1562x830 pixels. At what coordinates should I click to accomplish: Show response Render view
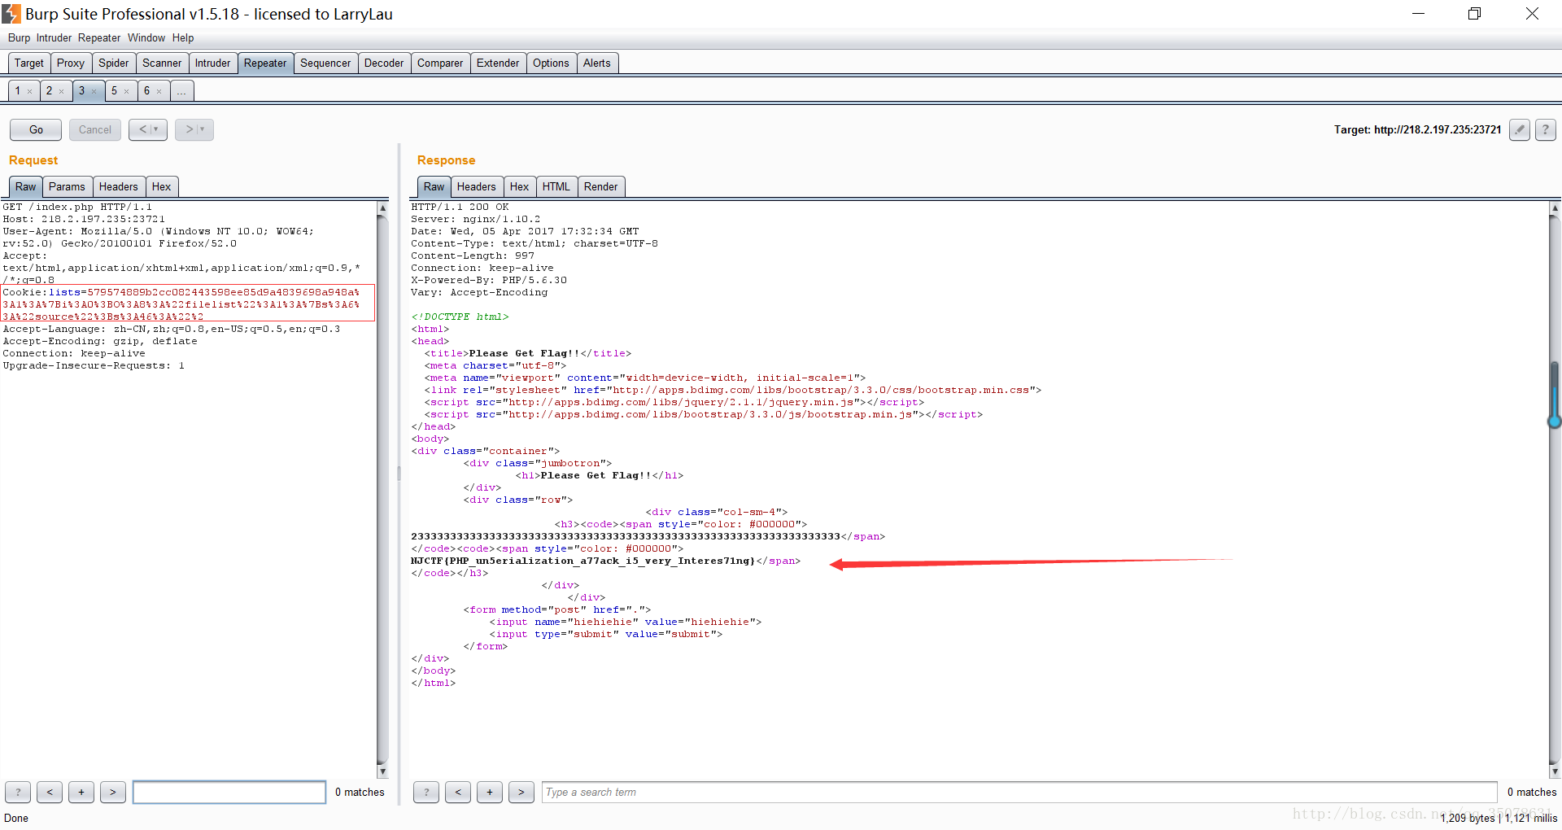pos(601,186)
